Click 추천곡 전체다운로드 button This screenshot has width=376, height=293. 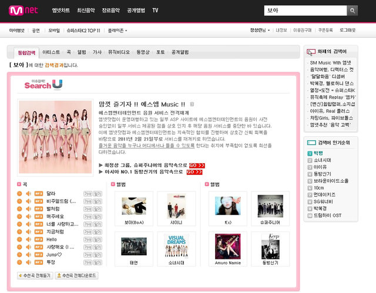pyautogui.click(x=76, y=275)
